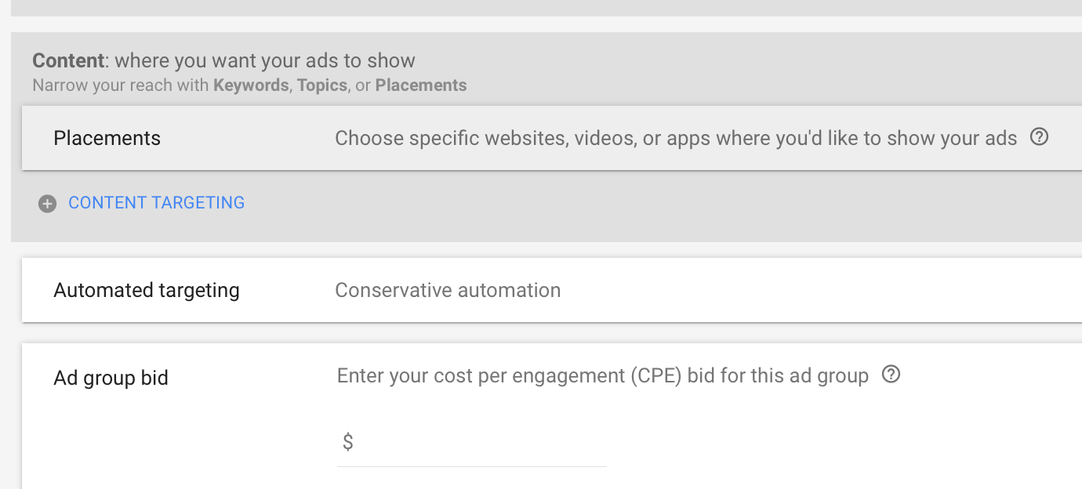Select the Ad group bid label
Screen dimensions: 1082x489
pyautogui.click(x=111, y=378)
